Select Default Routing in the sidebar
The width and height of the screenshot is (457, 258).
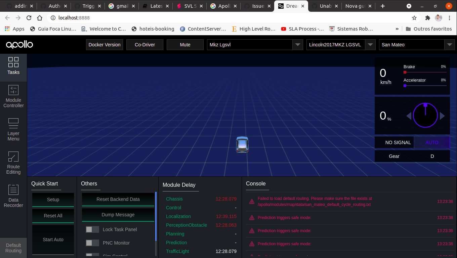coord(13,248)
